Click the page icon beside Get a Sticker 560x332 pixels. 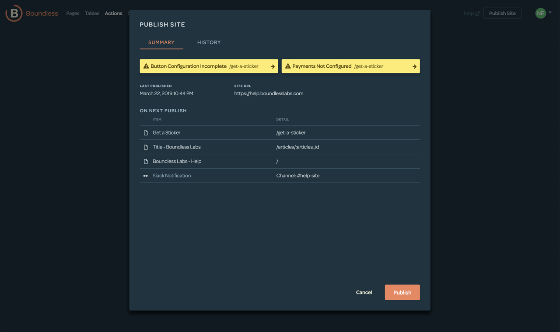click(x=146, y=133)
